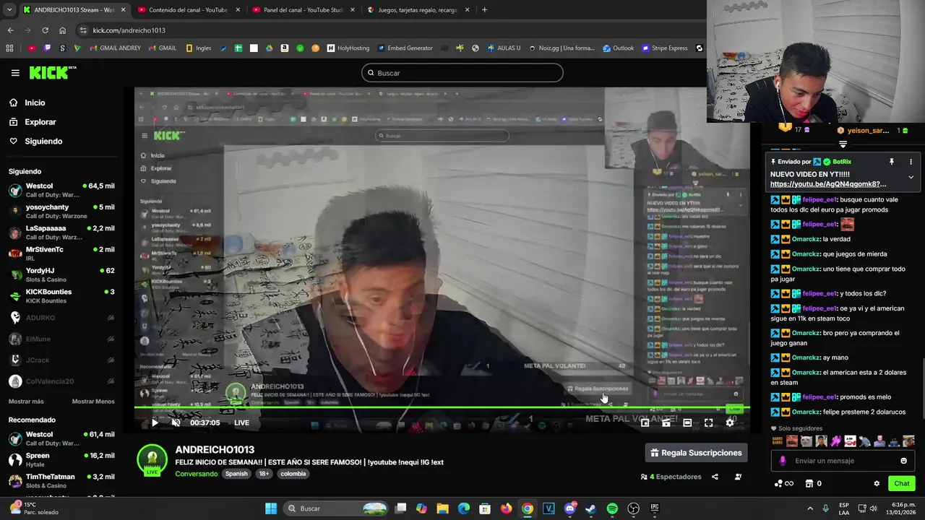925x520 pixels.
Task: Show hidden system tray icons
Action: coord(809,508)
